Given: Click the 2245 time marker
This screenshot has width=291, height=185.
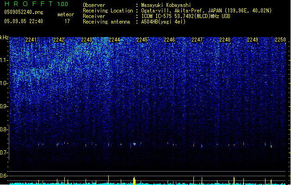Looking at the screenshot, I should (142, 40).
